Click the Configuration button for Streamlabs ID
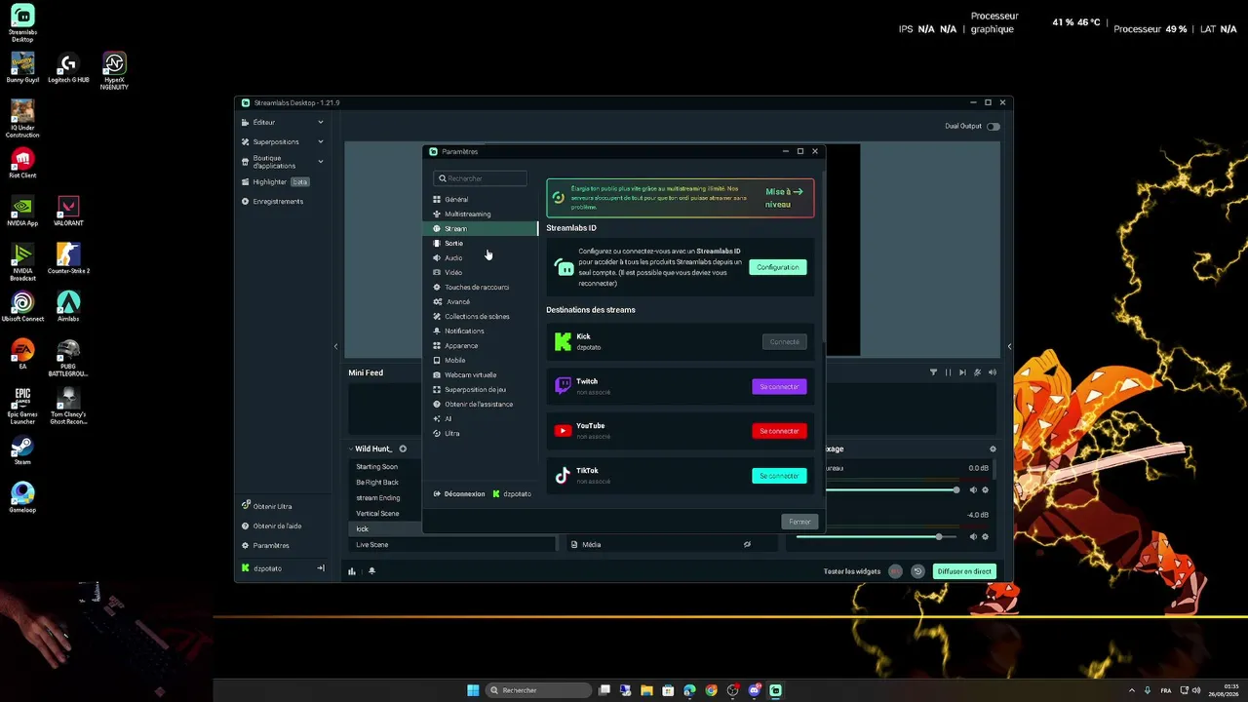 point(778,267)
